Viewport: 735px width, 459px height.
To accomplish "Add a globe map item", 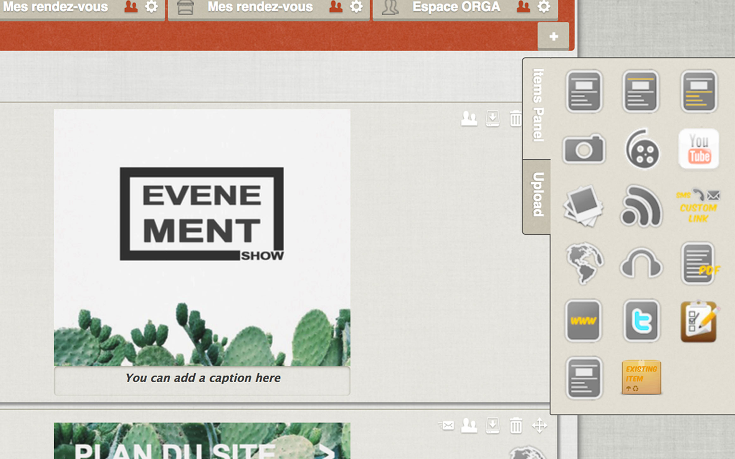I will 584,263.
